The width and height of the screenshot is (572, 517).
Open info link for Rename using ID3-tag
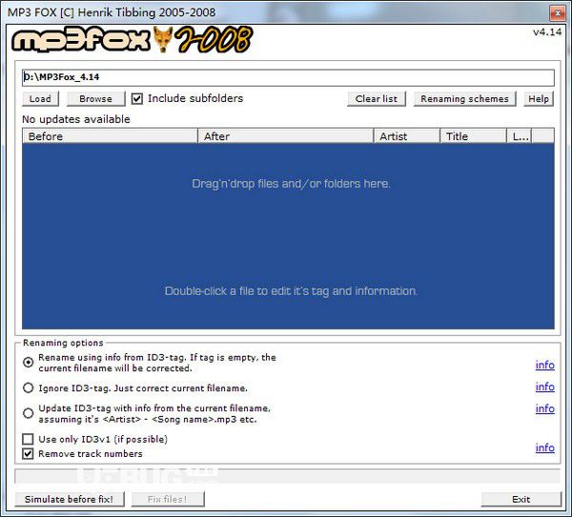point(545,365)
